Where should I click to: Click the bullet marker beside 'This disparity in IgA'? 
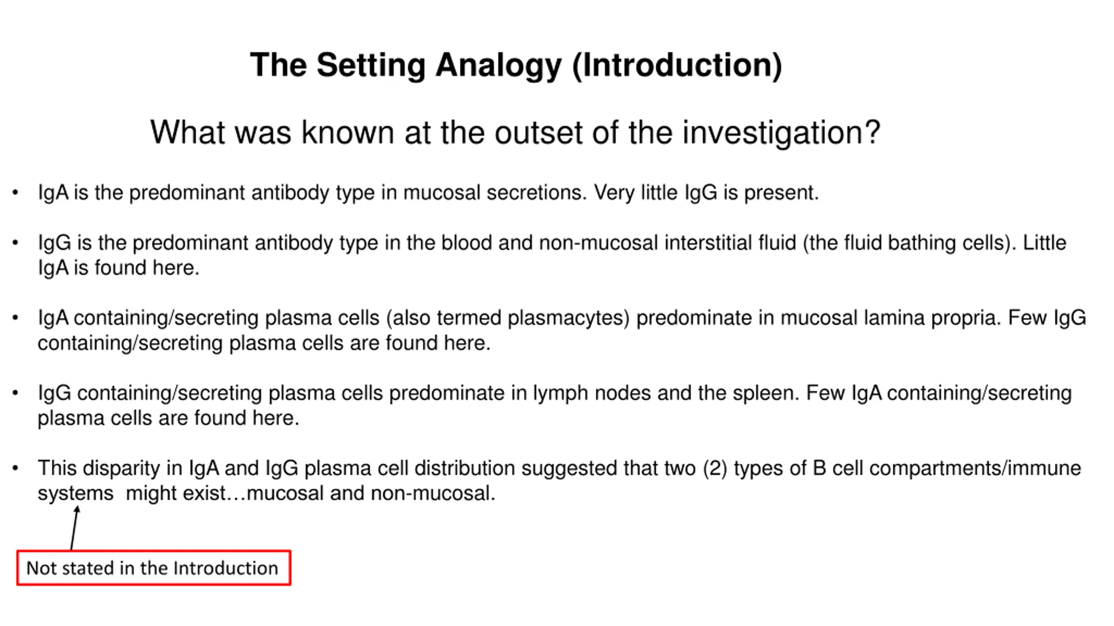pyautogui.click(x=15, y=469)
